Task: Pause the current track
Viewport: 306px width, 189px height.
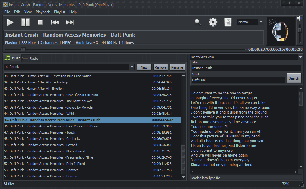Action: pos(25,22)
